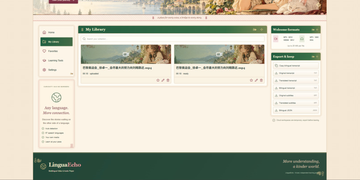Open Learning Tools from the sidebar
360x180 pixels.
pyautogui.click(x=56, y=61)
